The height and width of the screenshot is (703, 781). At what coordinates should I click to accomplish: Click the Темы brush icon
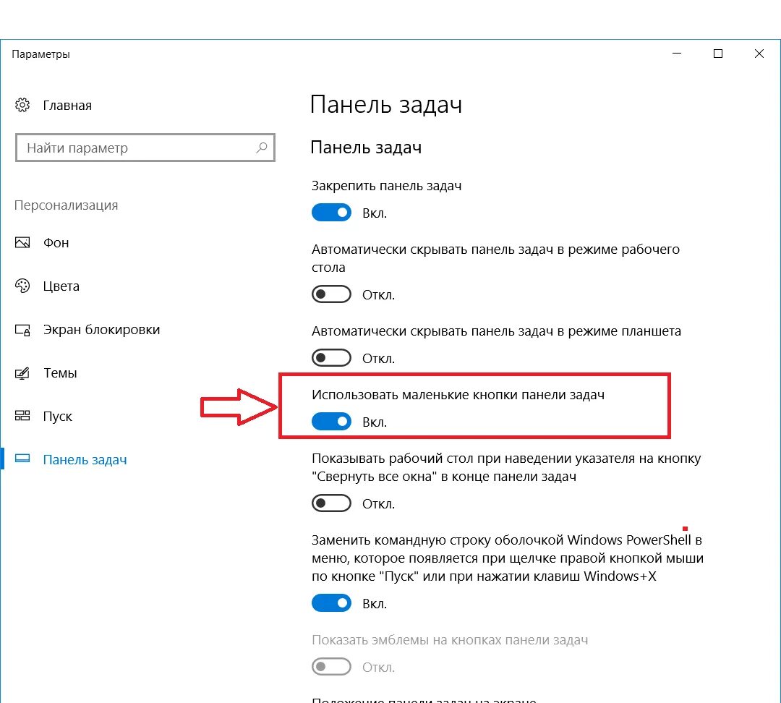pyautogui.click(x=22, y=373)
